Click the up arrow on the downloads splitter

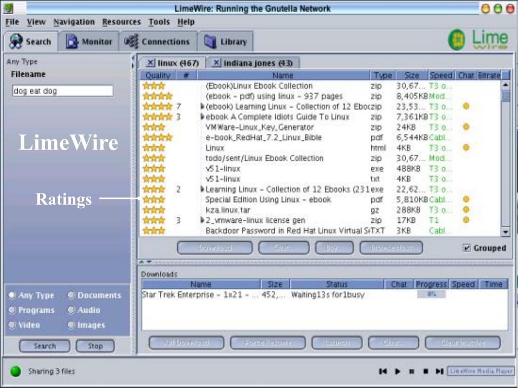click(142, 262)
